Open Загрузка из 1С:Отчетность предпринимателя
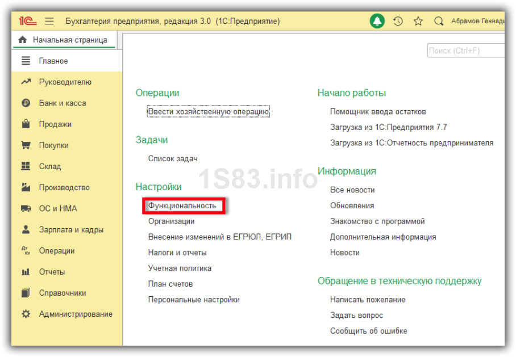Image resolution: width=516 pixels, height=357 pixels. [x=411, y=143]
